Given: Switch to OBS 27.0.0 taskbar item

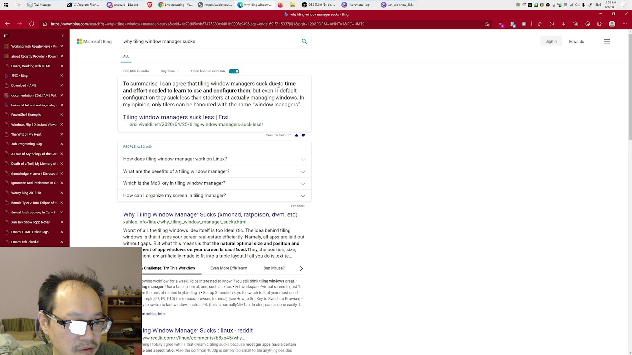Looking at the screenshot, I should [319, 5].
